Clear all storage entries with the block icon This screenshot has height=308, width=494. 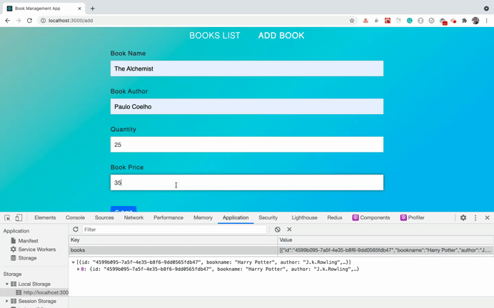[277, 230]
